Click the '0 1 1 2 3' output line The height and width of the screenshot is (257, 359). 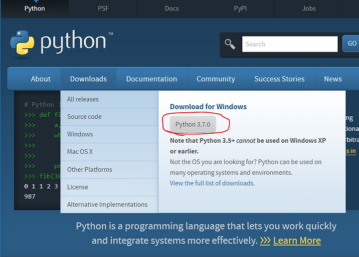click(41, 186)
